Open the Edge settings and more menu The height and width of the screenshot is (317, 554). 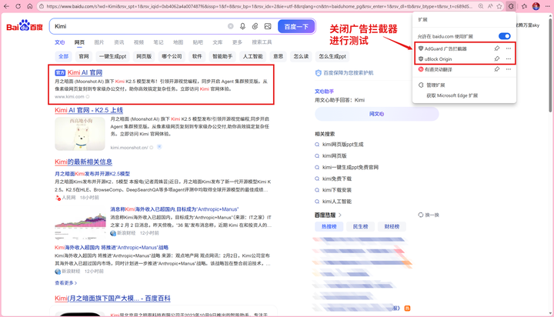(548, 6)
